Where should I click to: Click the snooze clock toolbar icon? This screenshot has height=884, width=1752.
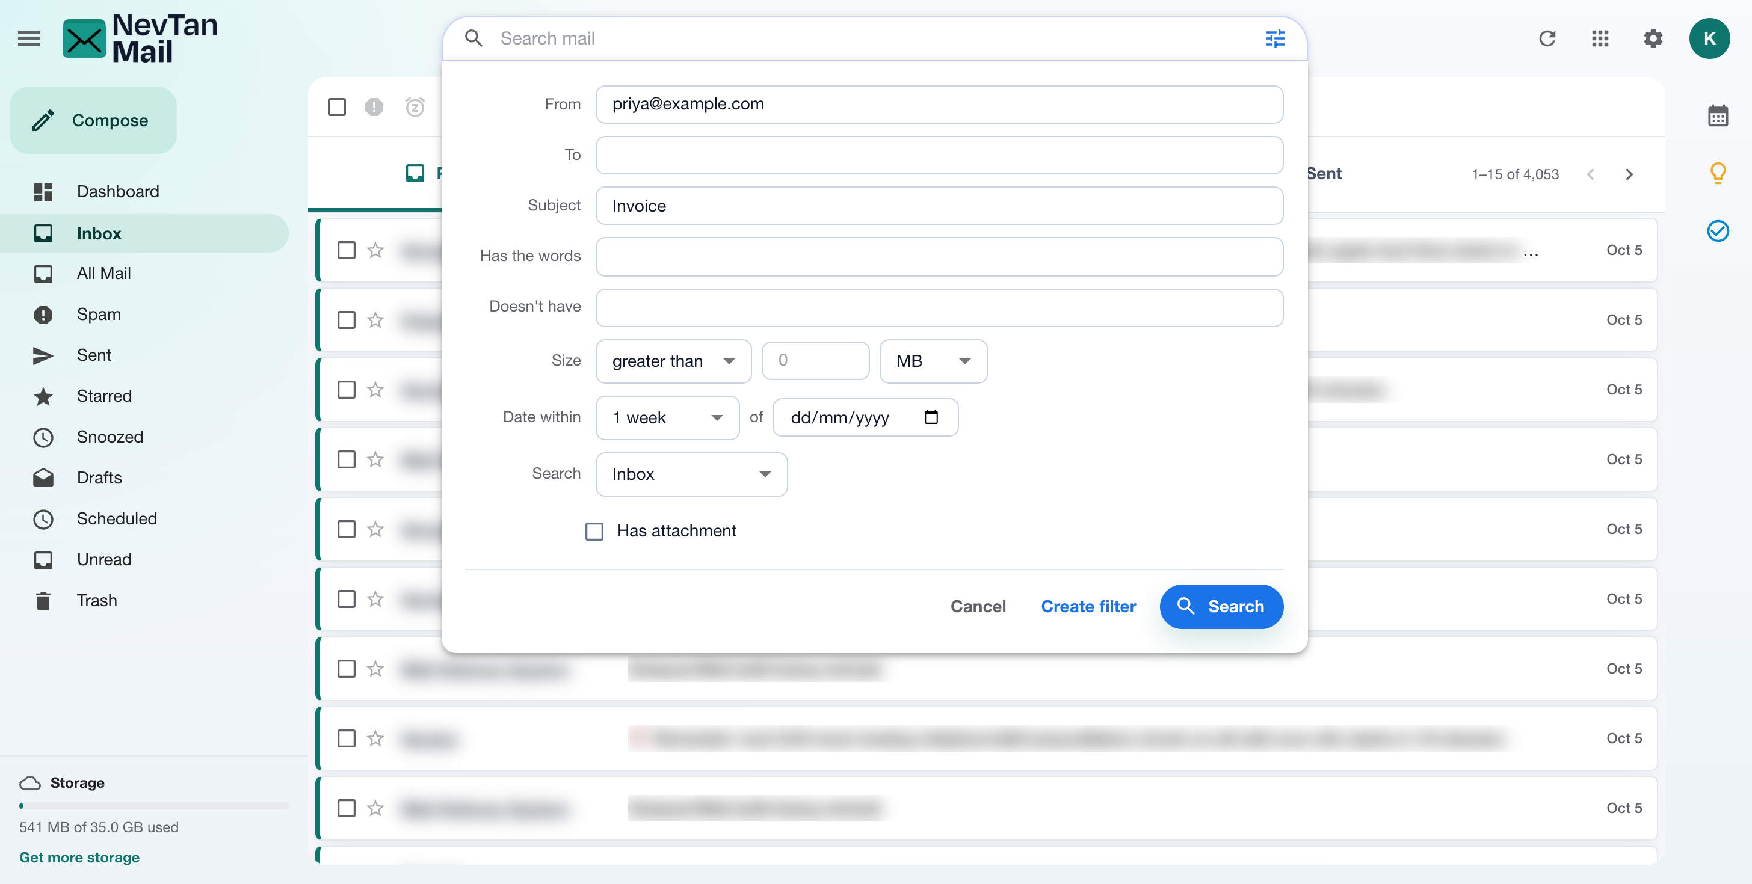415,107
